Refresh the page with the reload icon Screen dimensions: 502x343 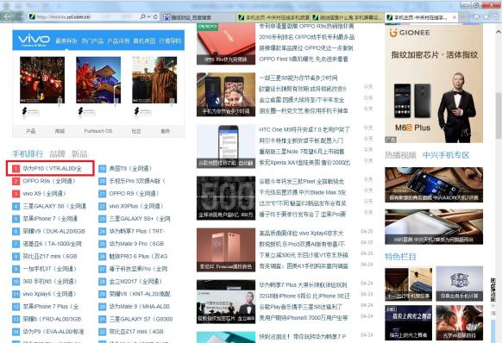point(155,16)
